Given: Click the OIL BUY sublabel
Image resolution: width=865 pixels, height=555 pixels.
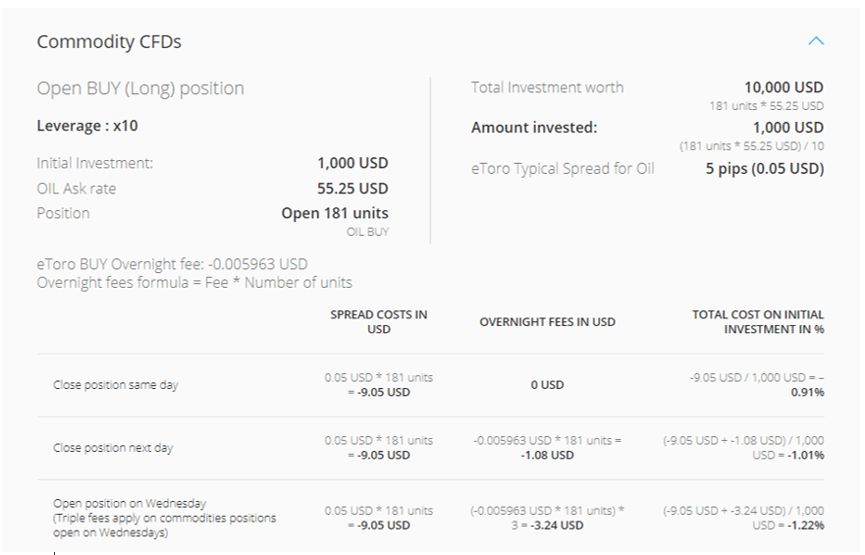Looking at the screenshot, I should pos(367,232).
